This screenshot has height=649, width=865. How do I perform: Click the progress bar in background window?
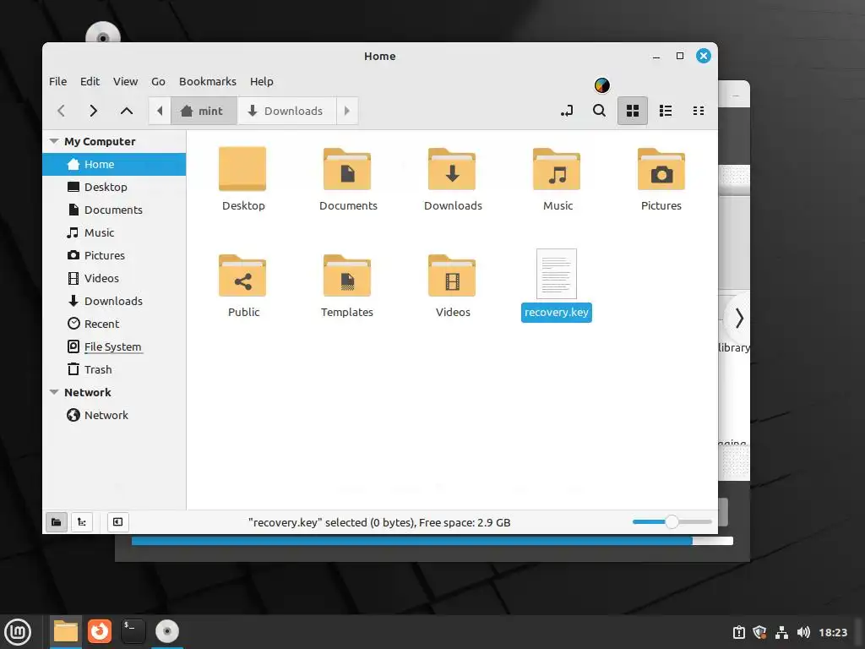(432, 541)
